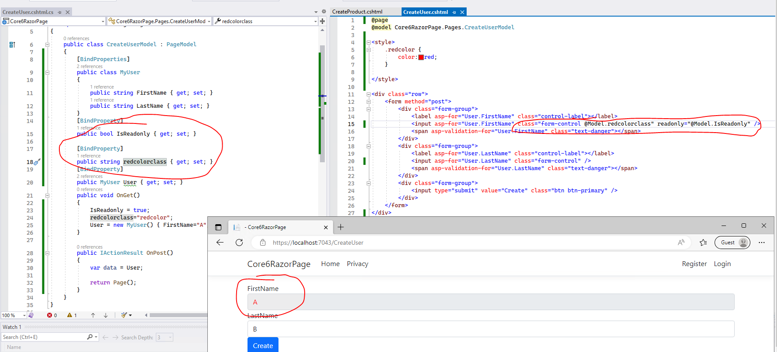Open the code cleanup options dropdown arrow
777x352 pixels.
130,315
